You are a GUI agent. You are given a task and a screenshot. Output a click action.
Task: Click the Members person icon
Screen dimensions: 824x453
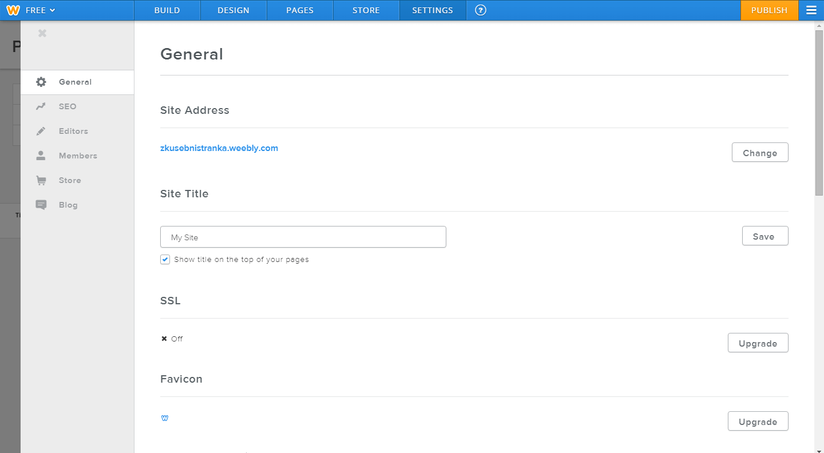[41, 156]
